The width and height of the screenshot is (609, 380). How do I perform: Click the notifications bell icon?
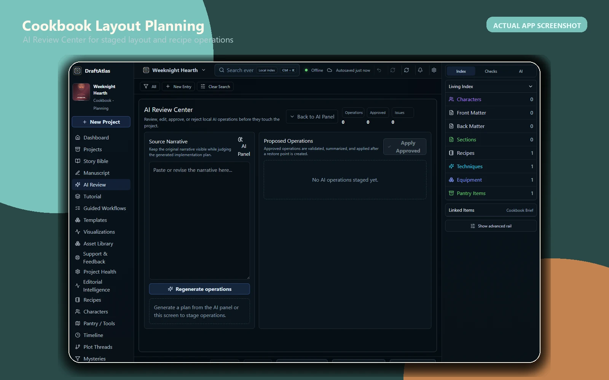coord(420,70)
